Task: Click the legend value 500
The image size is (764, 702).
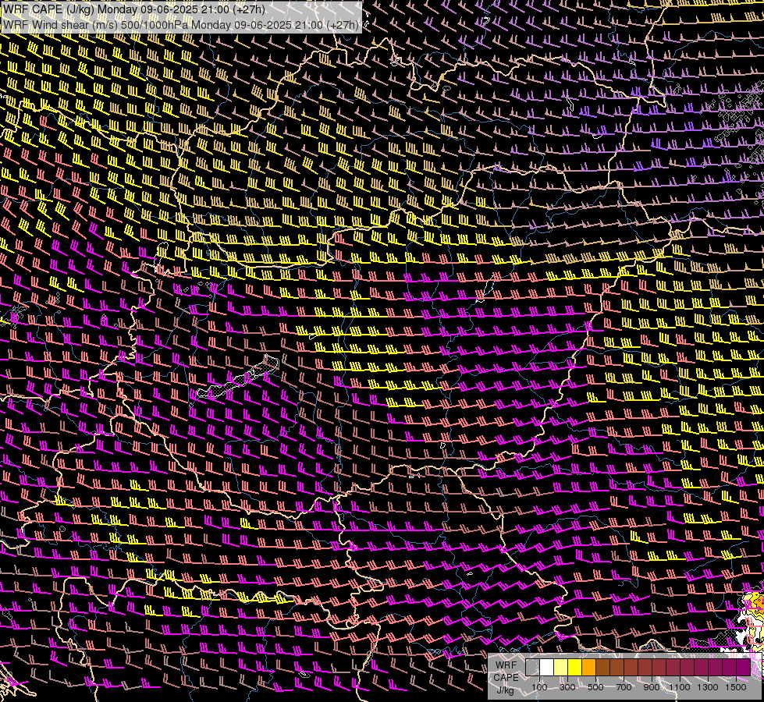Action: pos(595,687)
